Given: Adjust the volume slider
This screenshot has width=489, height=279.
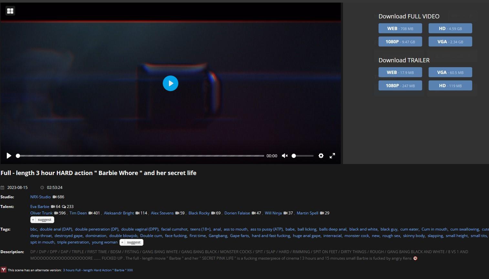Looking at the screenshot, I should click(x=303, y=156).
